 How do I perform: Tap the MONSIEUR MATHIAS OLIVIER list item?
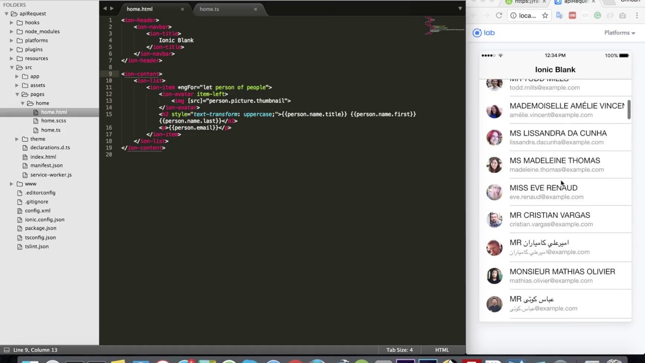555,275
